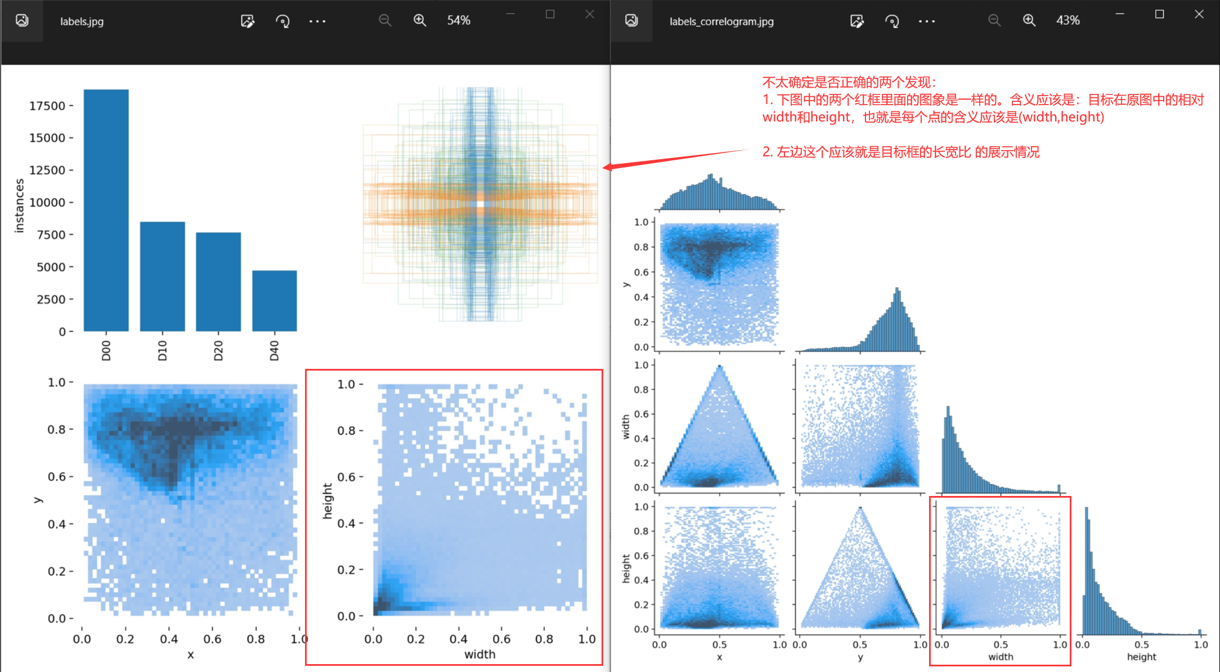Rotate image in labels.jpg window
The height and width of the screenshot is (672, 1220).
click(282, 21)
